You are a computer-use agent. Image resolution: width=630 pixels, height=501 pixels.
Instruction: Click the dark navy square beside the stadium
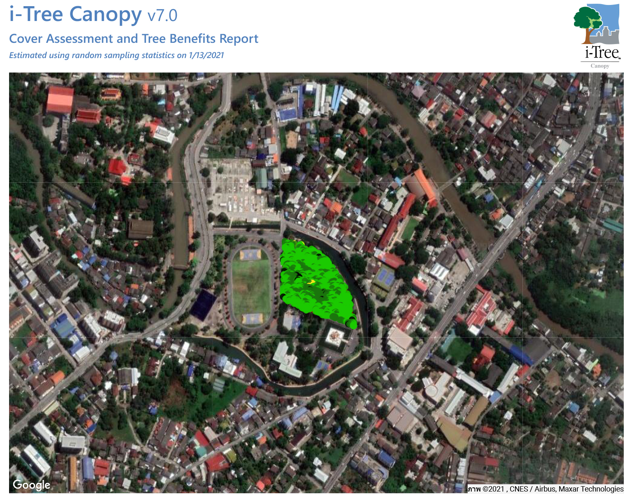pyautogui.click(x=203, y=305)
